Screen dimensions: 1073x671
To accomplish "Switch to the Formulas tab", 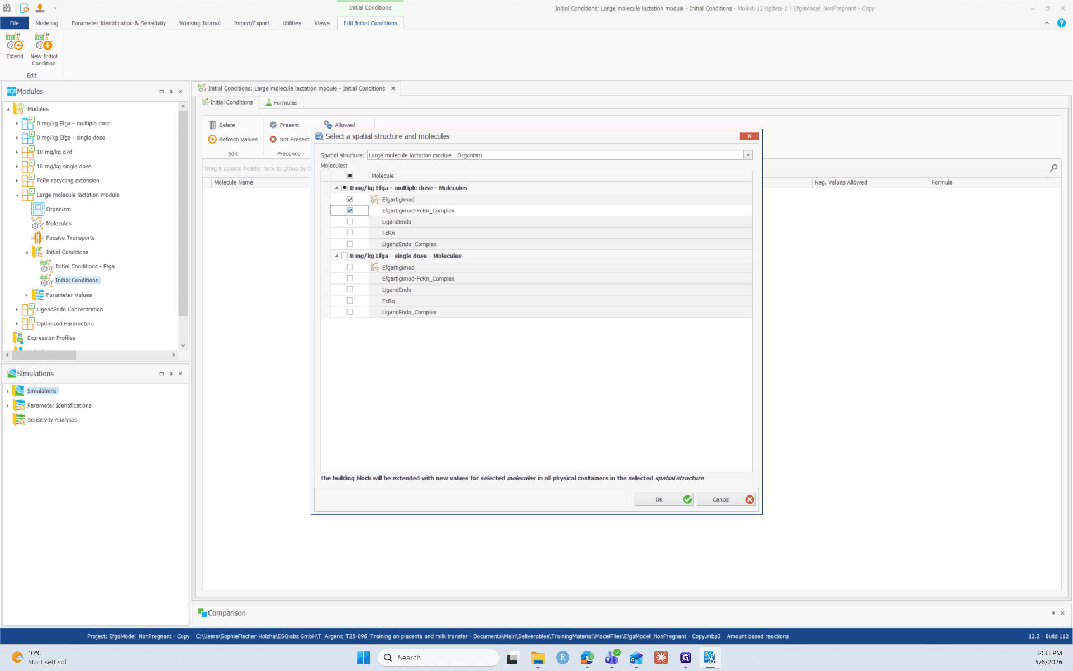I will point(281,102).
